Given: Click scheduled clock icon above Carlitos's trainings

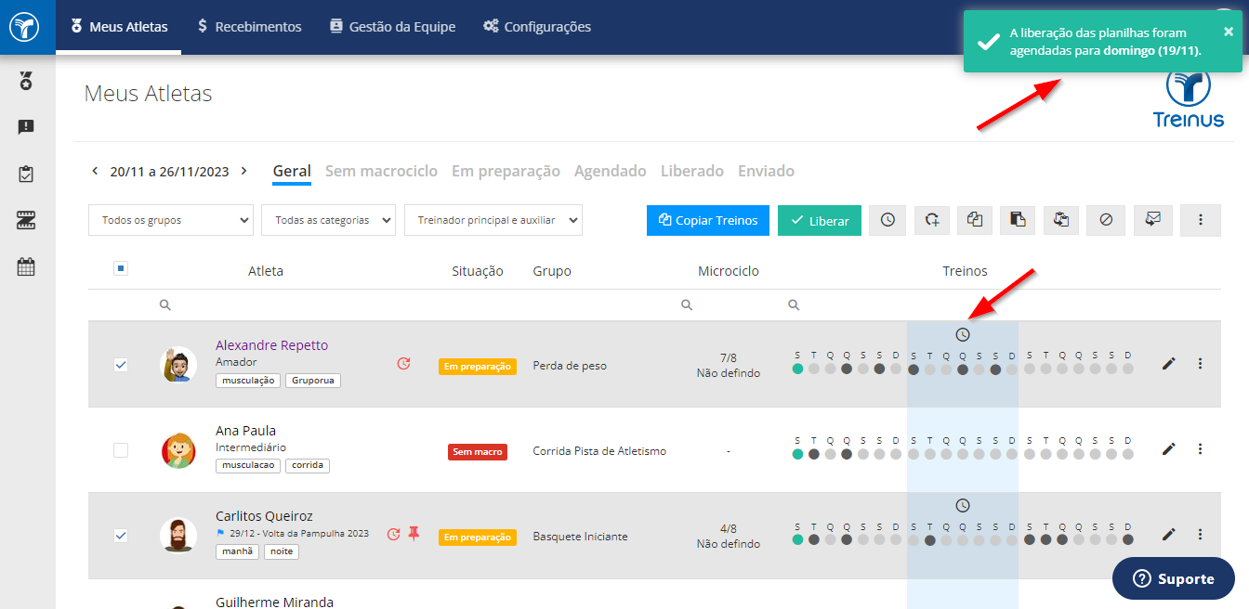Looking at the screenshot, I should pos(963,505).
